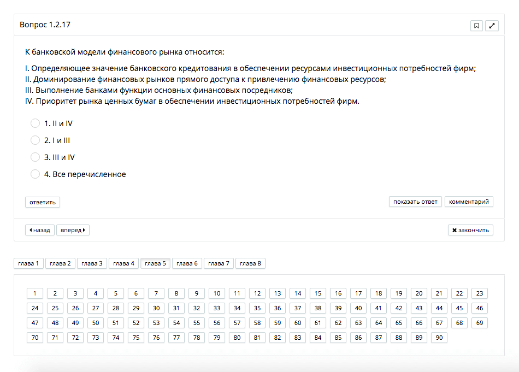Advance with the 'вперед' button
The height and width of the screenshot is (372, 519).
(x=73, y=230)
